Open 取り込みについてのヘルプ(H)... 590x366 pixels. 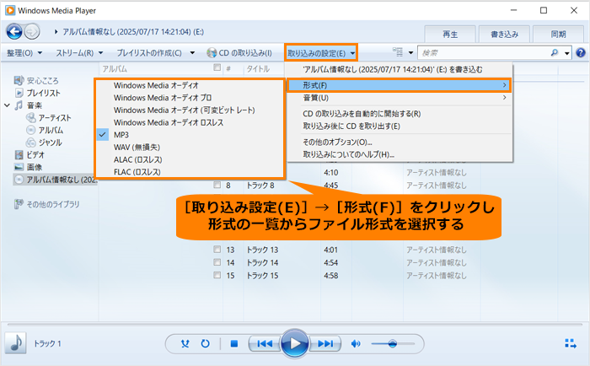coord(400,154)
